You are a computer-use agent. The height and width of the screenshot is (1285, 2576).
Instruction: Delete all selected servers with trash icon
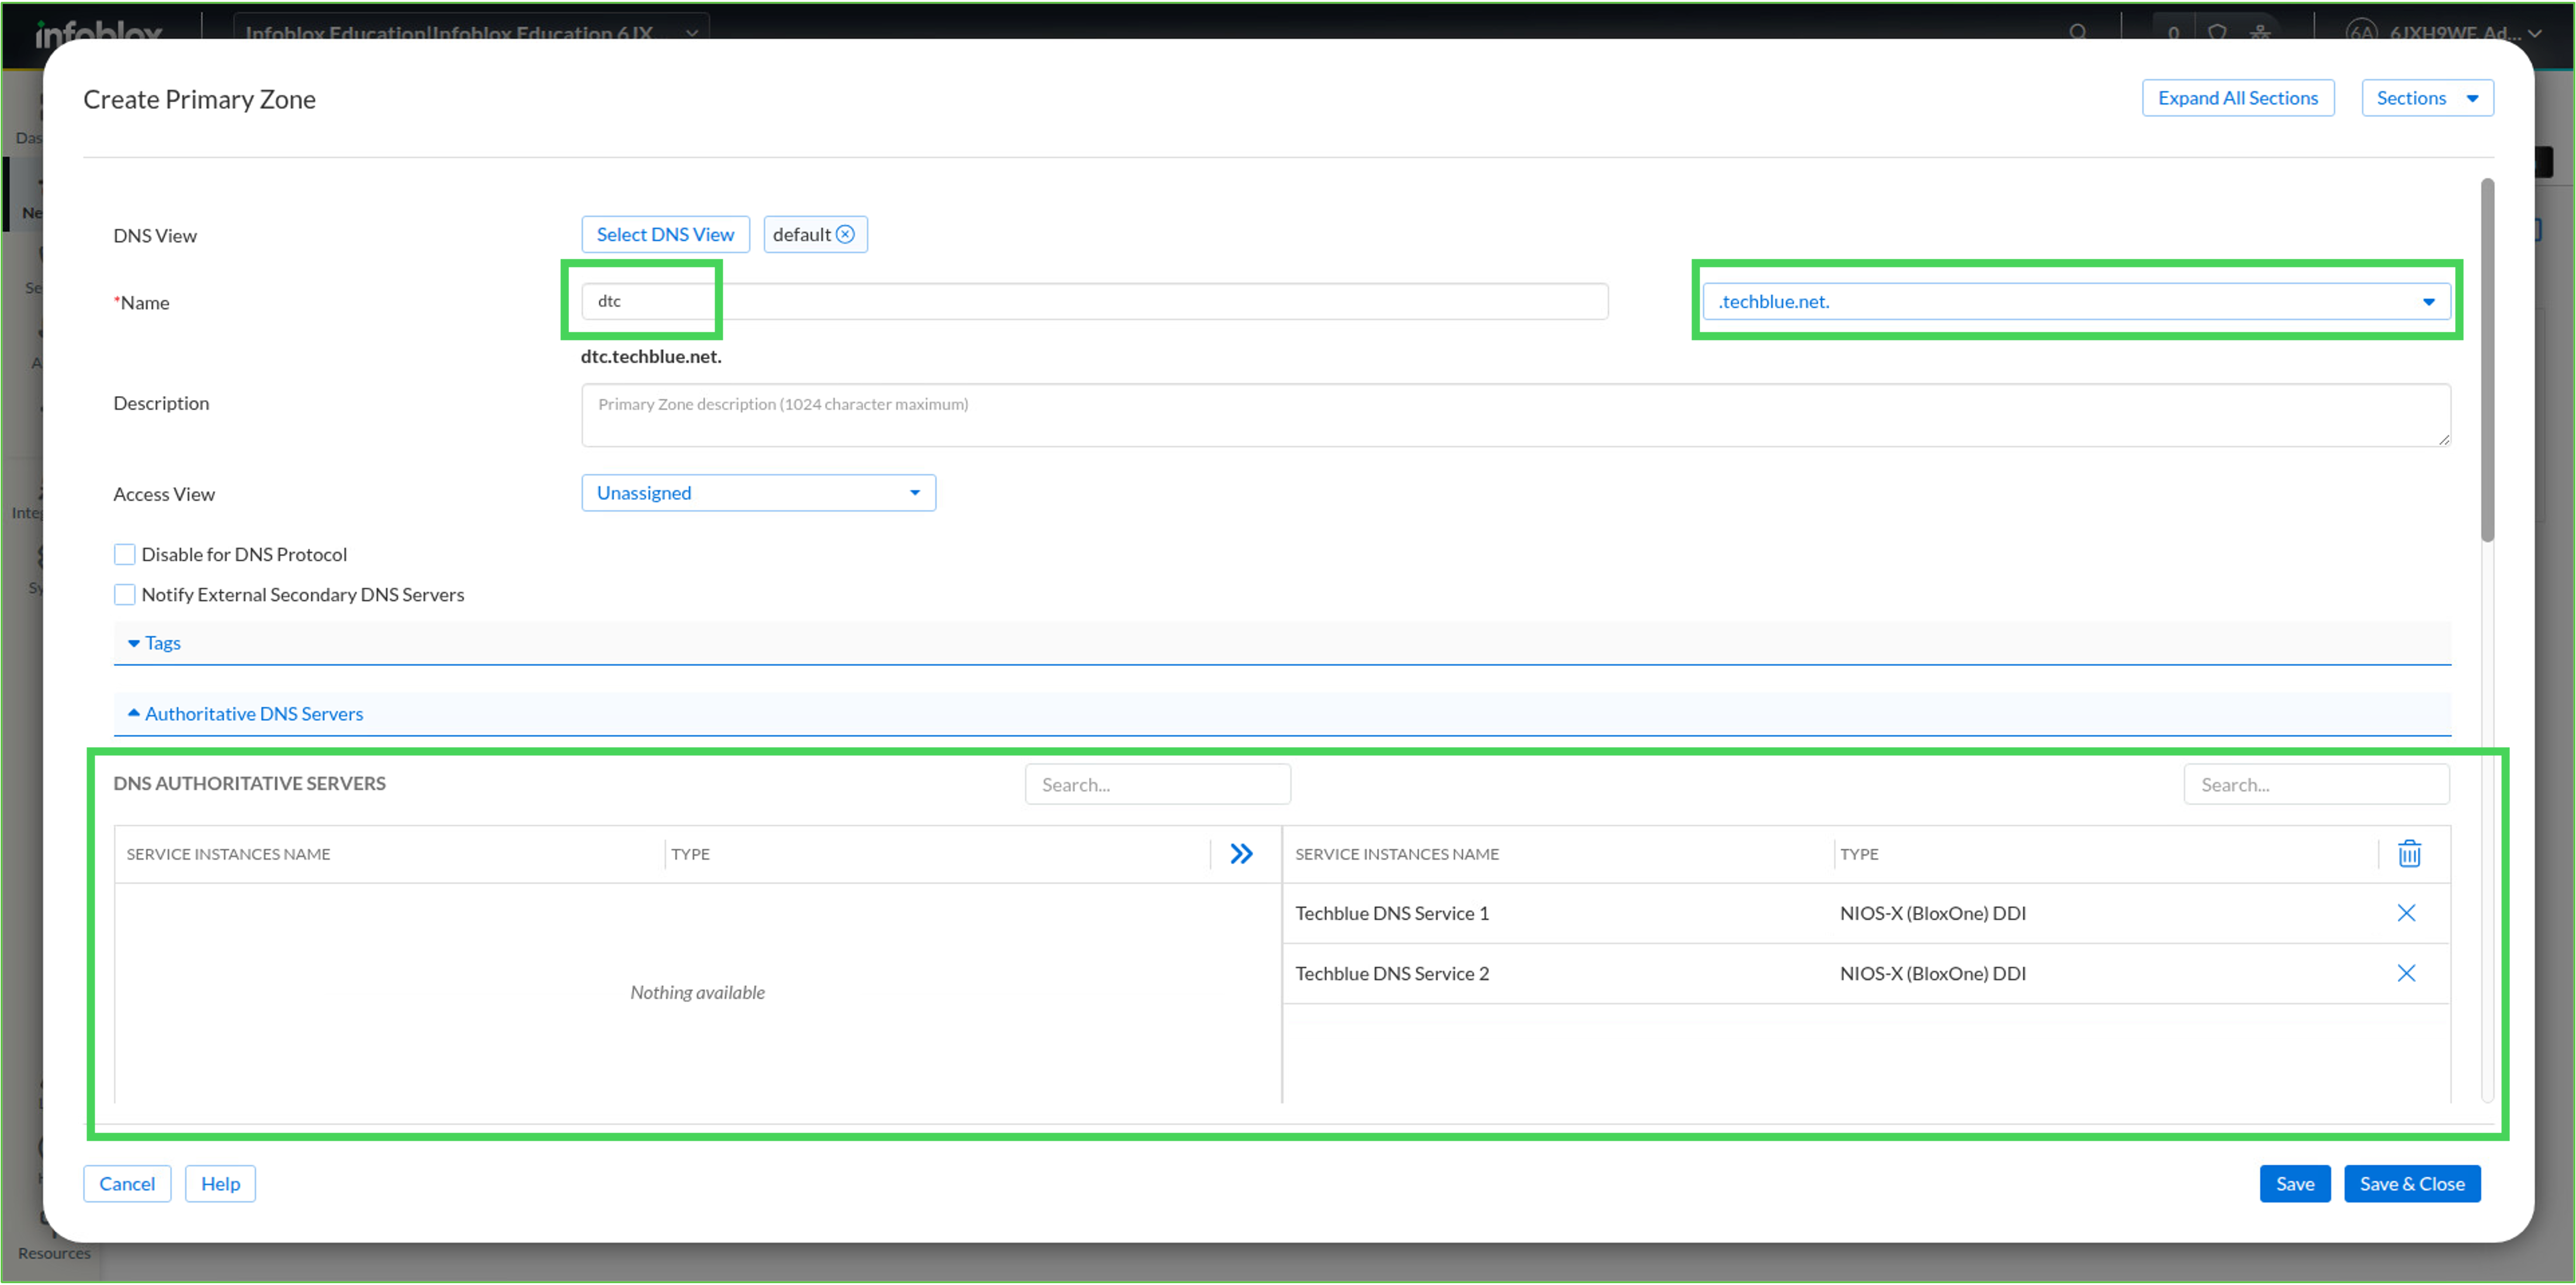click(2410, 853)
